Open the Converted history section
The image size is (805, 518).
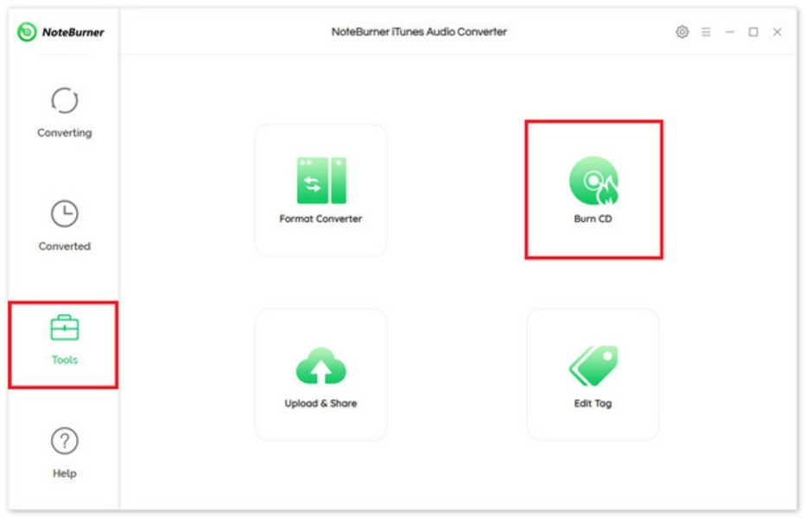(x=64, y=226)
